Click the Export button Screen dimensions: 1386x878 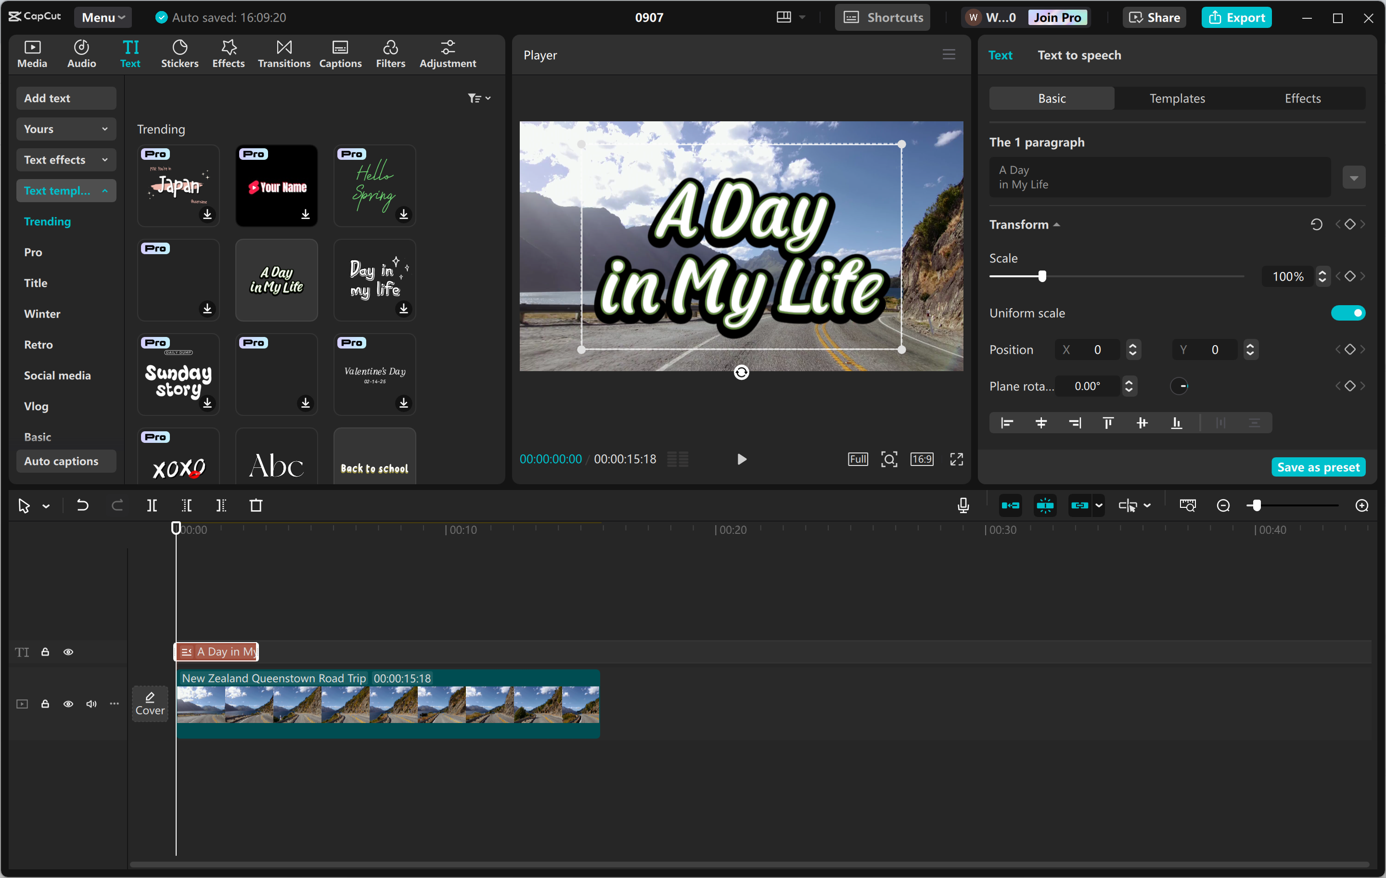1236,17
